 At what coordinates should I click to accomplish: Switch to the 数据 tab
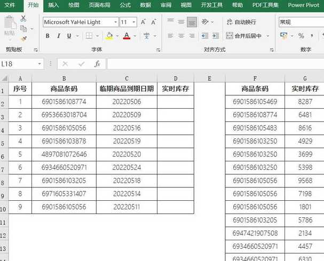pyautogui.click(x=146, y=5)
